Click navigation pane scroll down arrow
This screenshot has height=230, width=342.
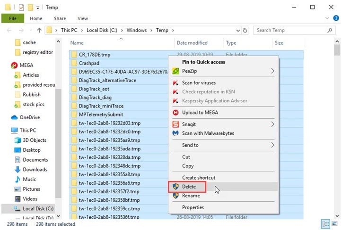(58, 216)
